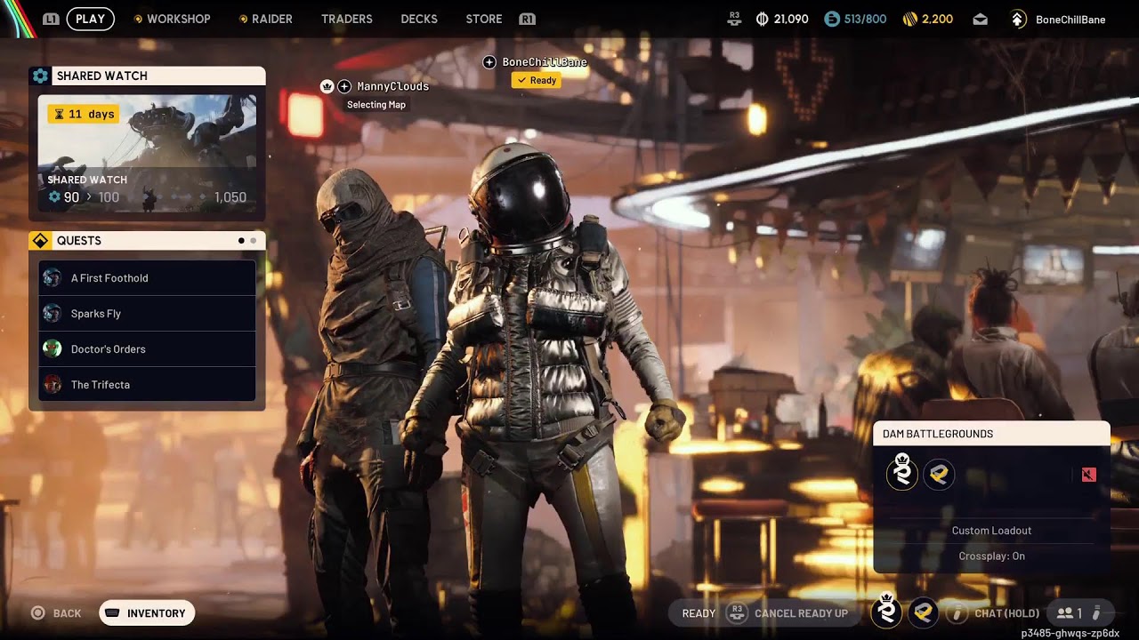Open the Shared Watch event thumbnail
This screenshot has width=1139, height=640.
(147, 154)
